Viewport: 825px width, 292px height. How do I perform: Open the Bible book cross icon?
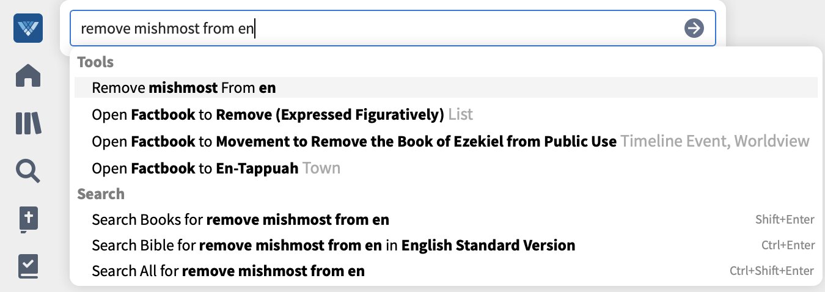tap(28, 220)
